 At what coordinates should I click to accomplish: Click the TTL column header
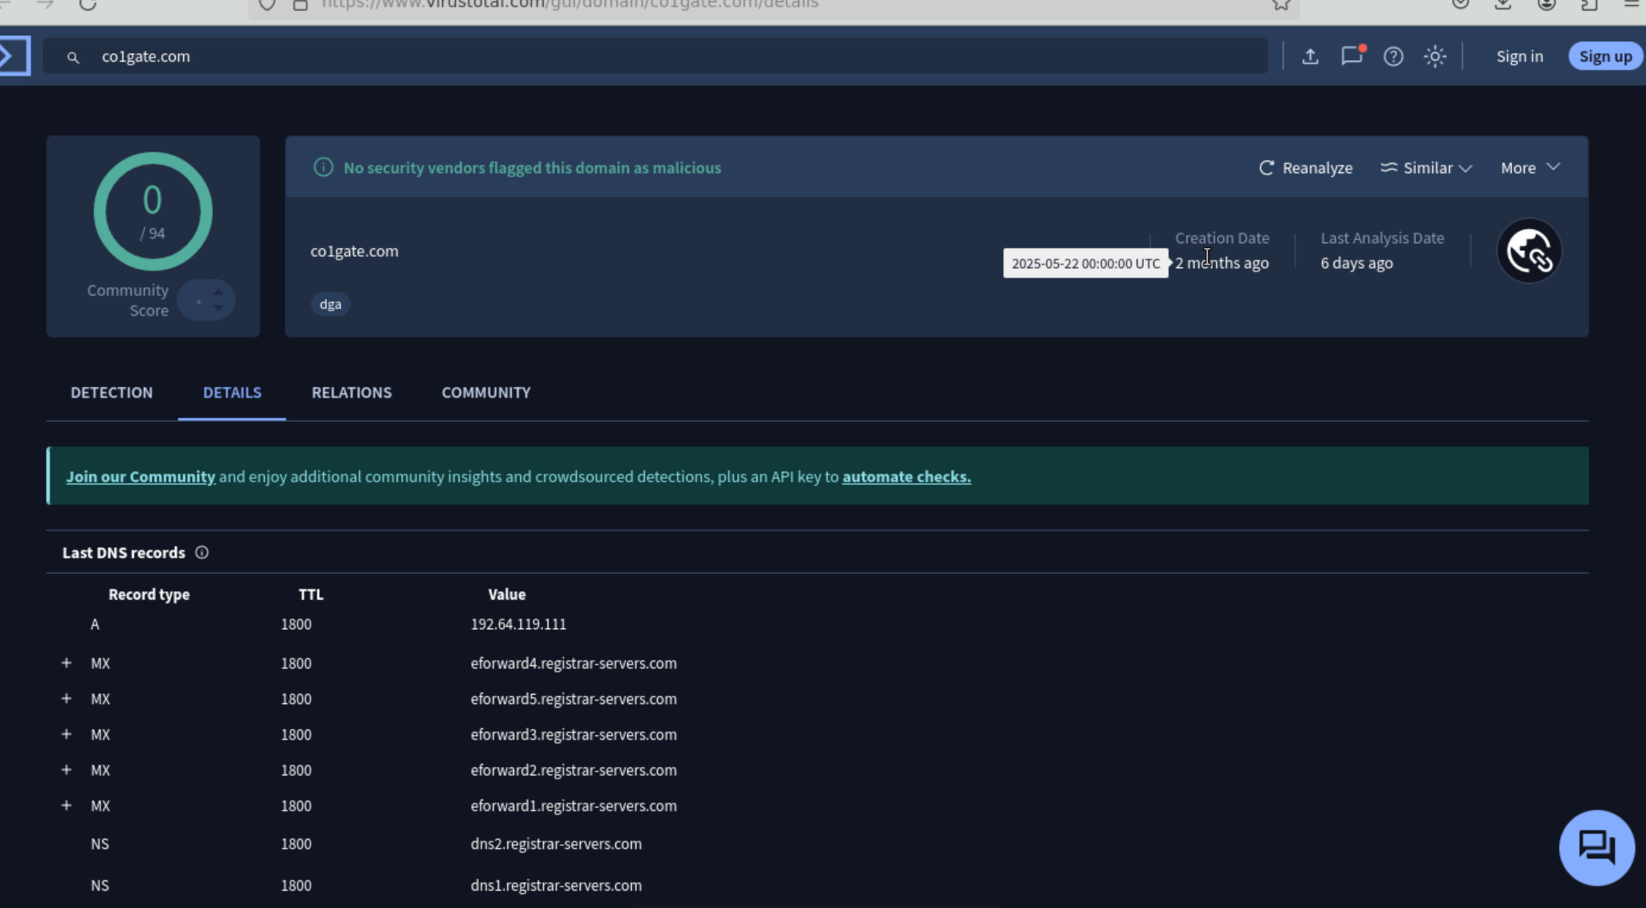coord(311,594)
